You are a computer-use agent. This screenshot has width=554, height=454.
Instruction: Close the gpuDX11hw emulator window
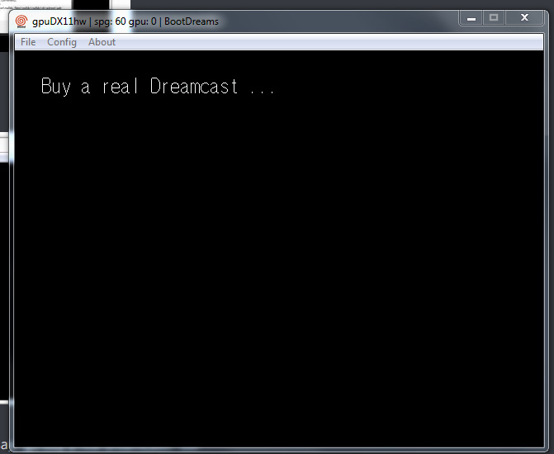pyautogui.click(x=524, y=18)
